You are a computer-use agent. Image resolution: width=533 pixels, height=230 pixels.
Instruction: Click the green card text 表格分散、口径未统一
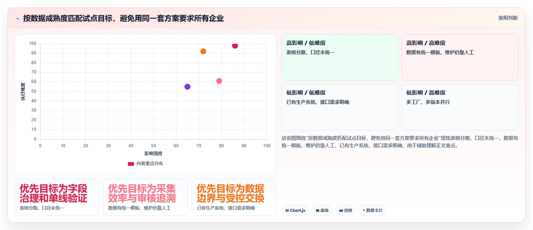pos(311,52)
